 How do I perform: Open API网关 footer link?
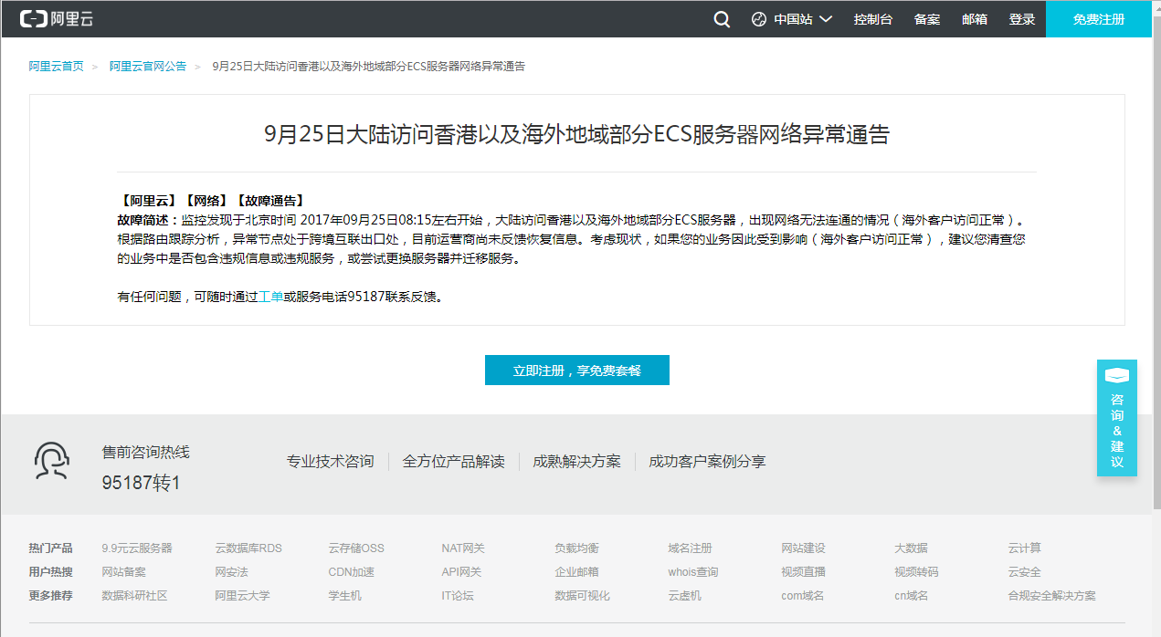click(461, 572)
